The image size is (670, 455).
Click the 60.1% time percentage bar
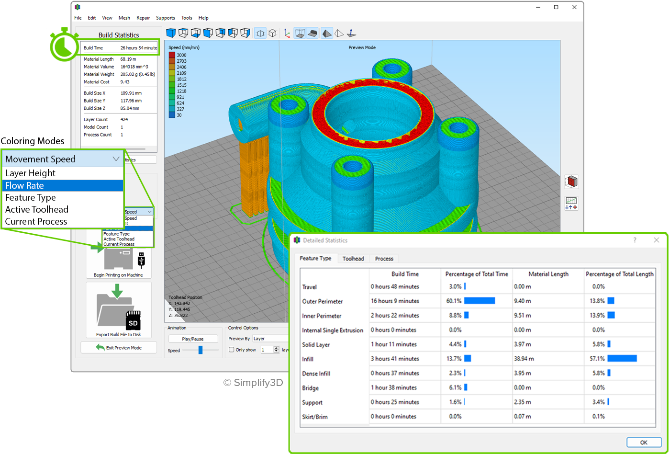point(480,301)
